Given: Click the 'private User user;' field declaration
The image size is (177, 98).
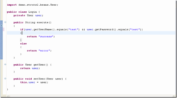Looking at the screenshot, I should [28, 15].
